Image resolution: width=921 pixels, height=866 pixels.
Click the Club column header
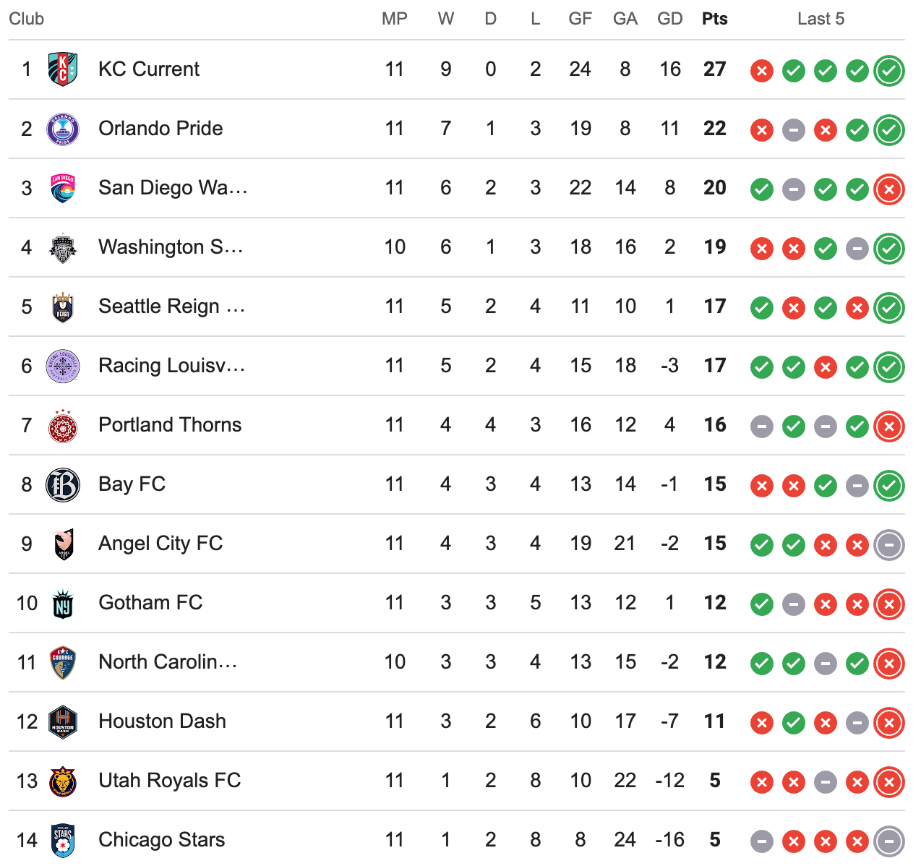pyautogui.click(x=26, y=19)
